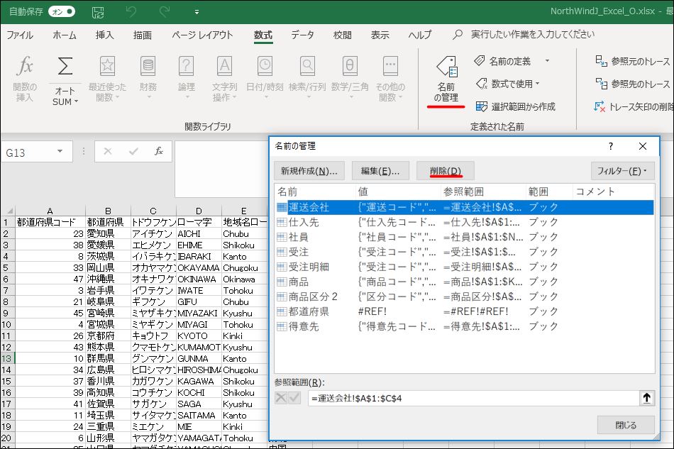Open the その他の関数 icon

point(390,66)
